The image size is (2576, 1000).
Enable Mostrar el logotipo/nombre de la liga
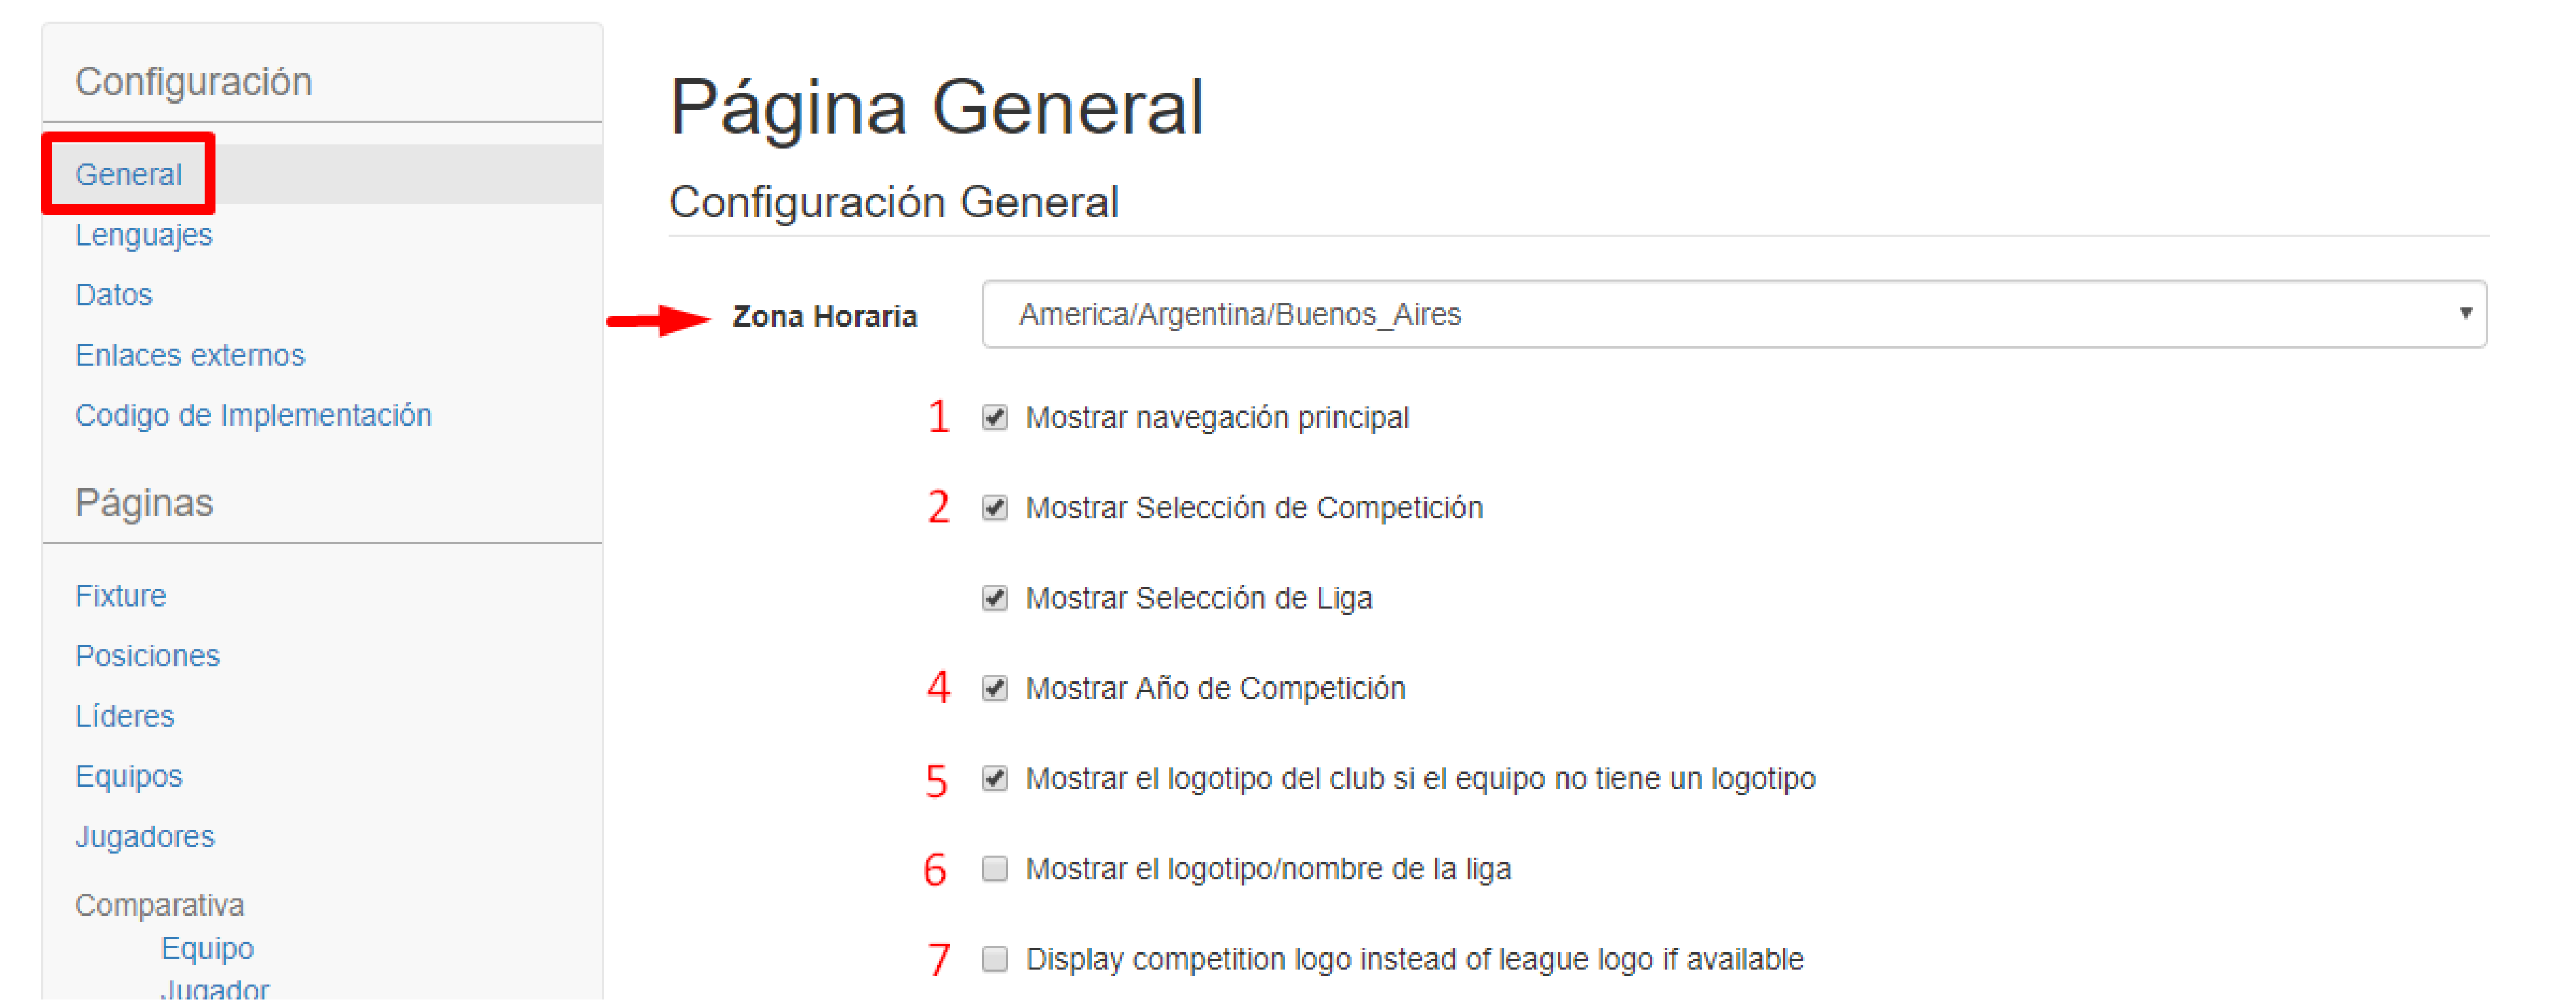click(994, 868)
